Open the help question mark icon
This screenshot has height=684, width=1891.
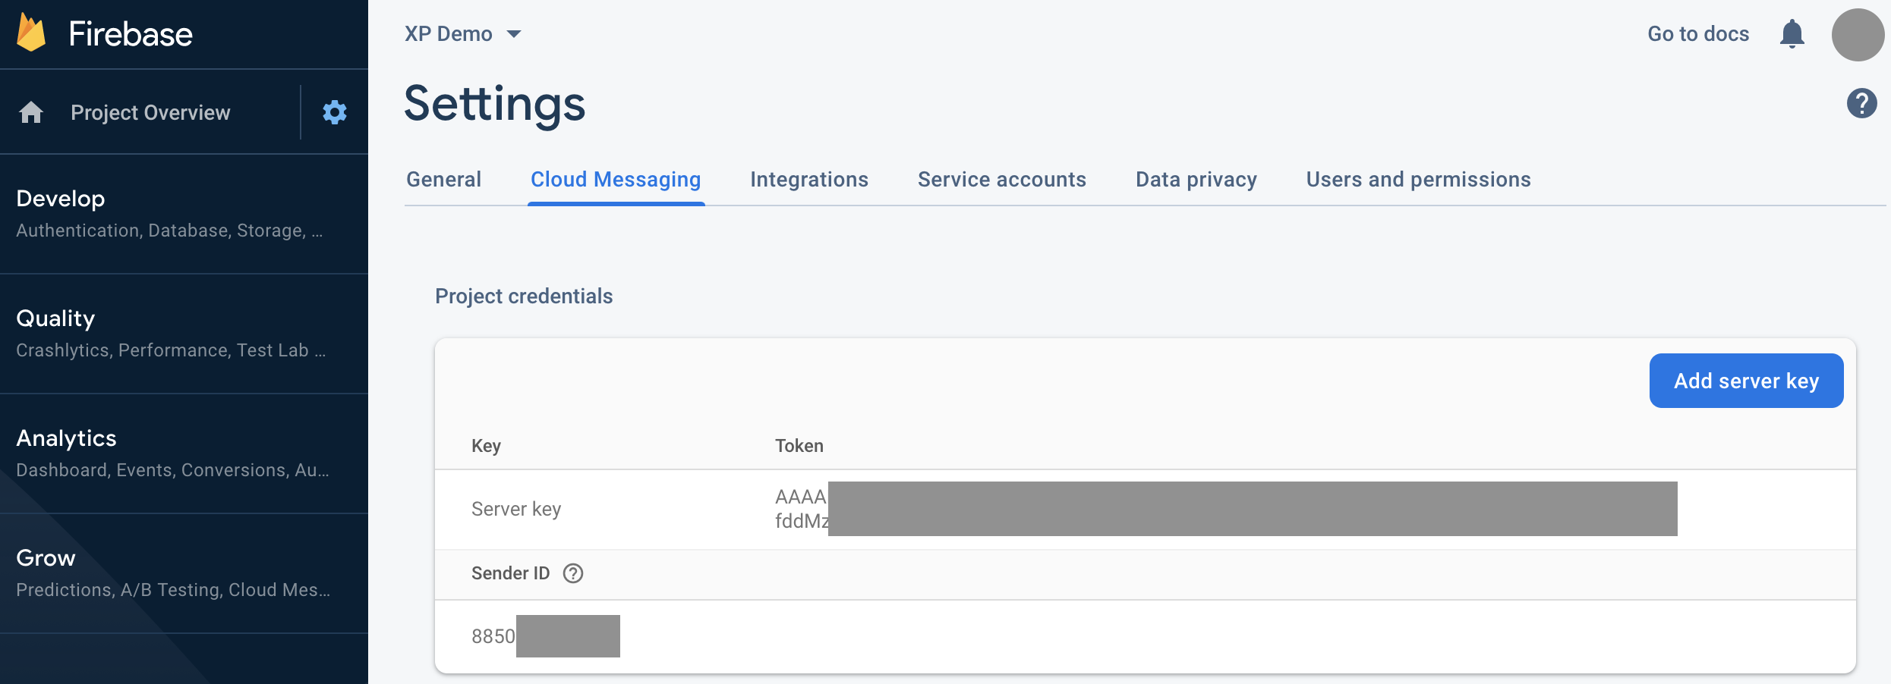[x=1861, y=103]
